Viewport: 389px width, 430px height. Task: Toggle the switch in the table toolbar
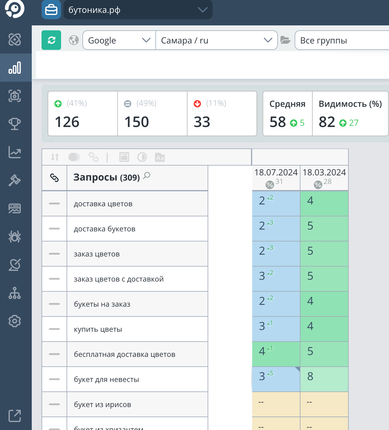click(x=74, y=157)
